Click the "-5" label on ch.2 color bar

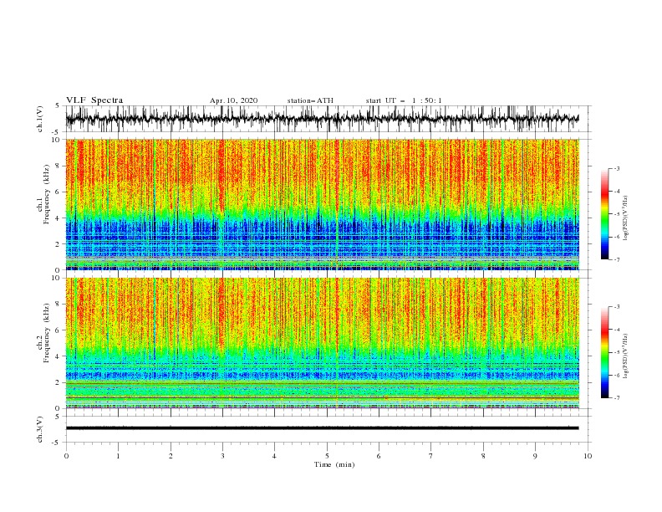tap(616, 352)
